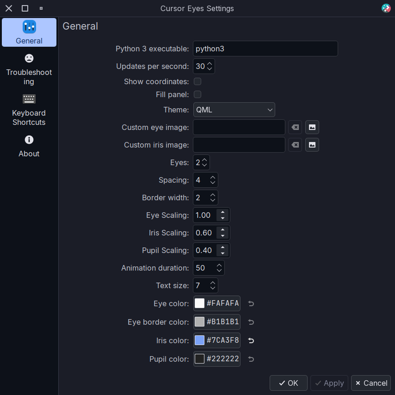This screenshot has height=395, width=395.
Task: Reset Eye color to default
Action: click(x=251, y=303)
